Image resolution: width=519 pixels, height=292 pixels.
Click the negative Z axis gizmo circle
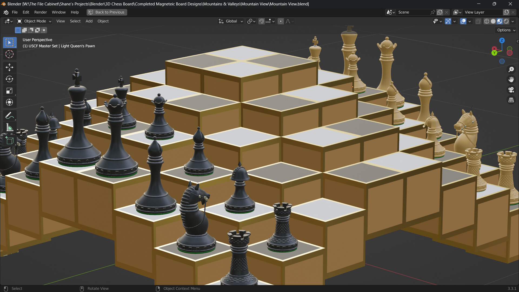click(502, 61)
